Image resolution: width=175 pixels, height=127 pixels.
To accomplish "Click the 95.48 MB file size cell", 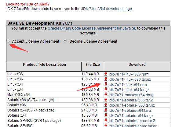I will point(89,105).
